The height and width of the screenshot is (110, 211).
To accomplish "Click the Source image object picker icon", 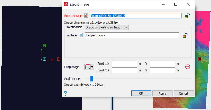I will coord(86,15).
